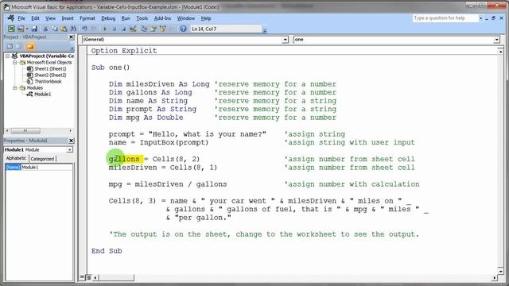Select Sheet1 (Sheet1) in the project tree
The image size is (509, 286).
click(x=50, y=69)
